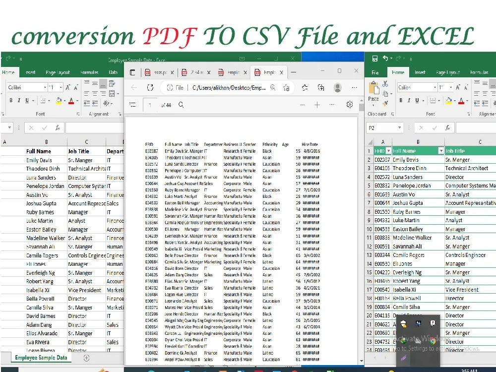Open the PDF page thumbnails panel icon
496x372 pixels.
tap(132, 104)
